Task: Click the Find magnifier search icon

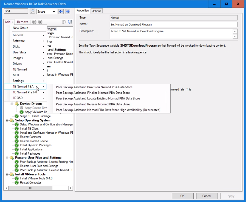Action: (32, 11)
